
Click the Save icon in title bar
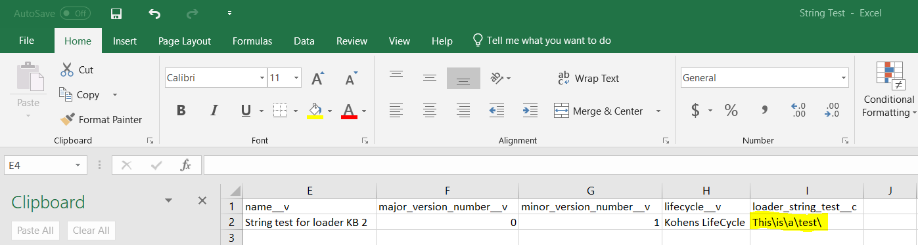point(116,14)
